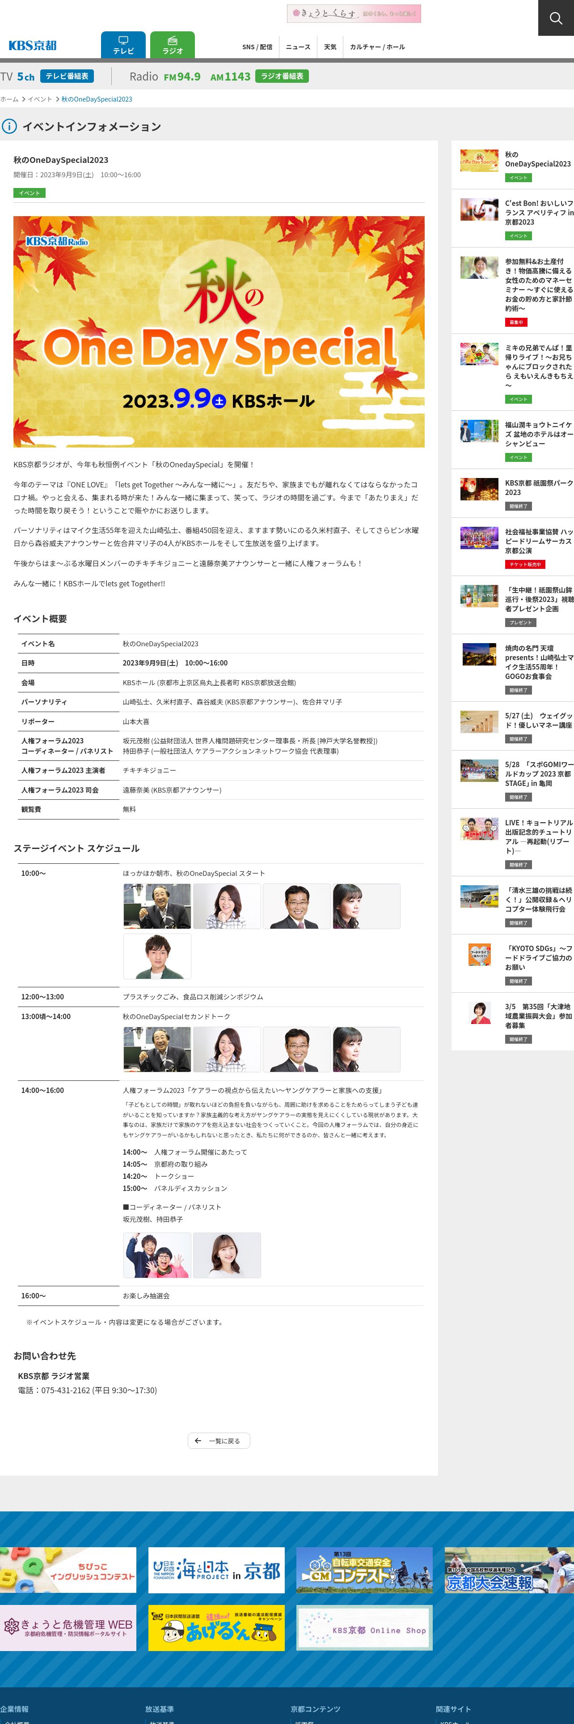Open ハッピードリームサーカス京都公演 sidebar link
The height and width of the screenshot is (1724, 574).
(x=539, y=541)
